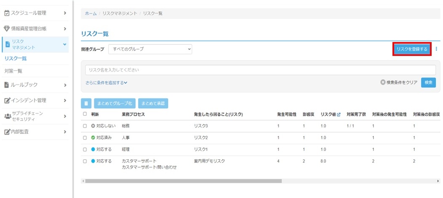
Task: Click the people icon for サプライチェーンセキュリティ
Action: pos(8,116)
